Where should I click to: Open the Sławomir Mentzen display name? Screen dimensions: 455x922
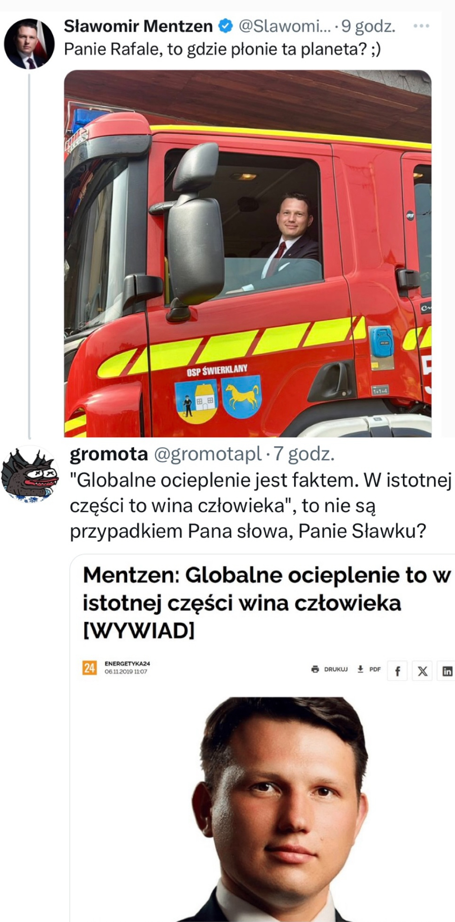(x=138, y=26)
